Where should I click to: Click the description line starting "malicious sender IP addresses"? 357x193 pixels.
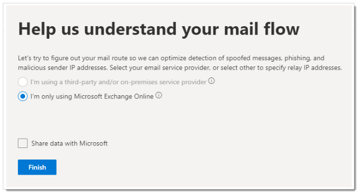point(180,67)
